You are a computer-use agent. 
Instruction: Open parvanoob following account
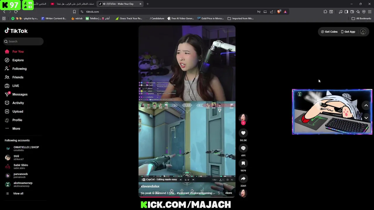pyautogui.click(x=16, y=176)
